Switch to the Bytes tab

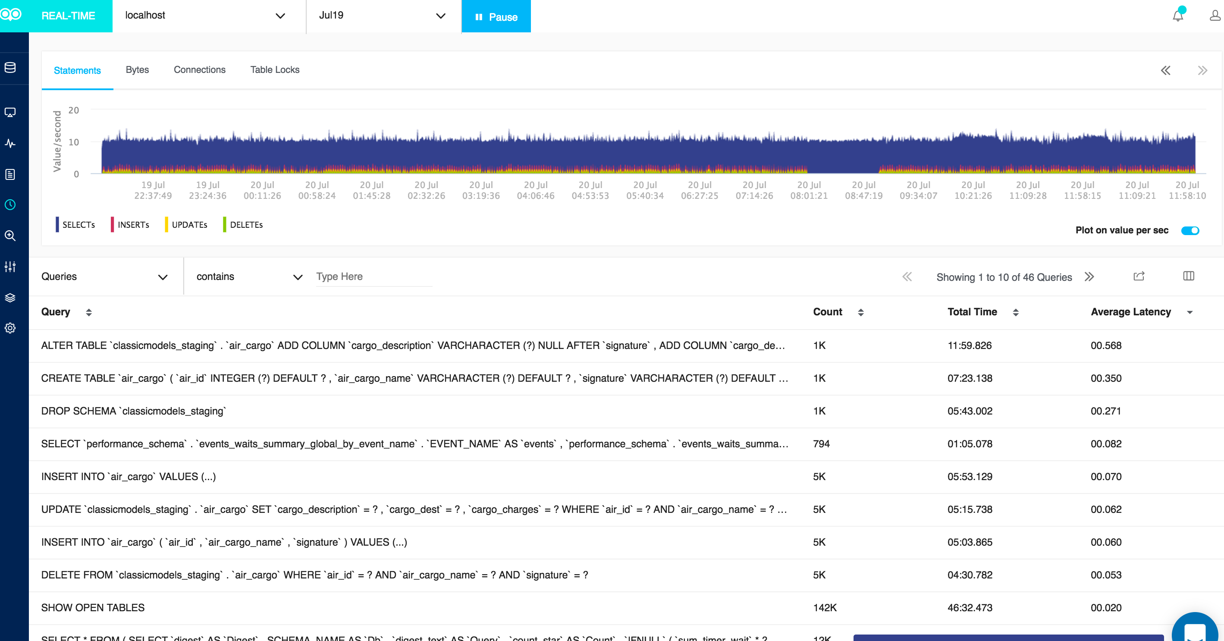(x=137, y=70)
